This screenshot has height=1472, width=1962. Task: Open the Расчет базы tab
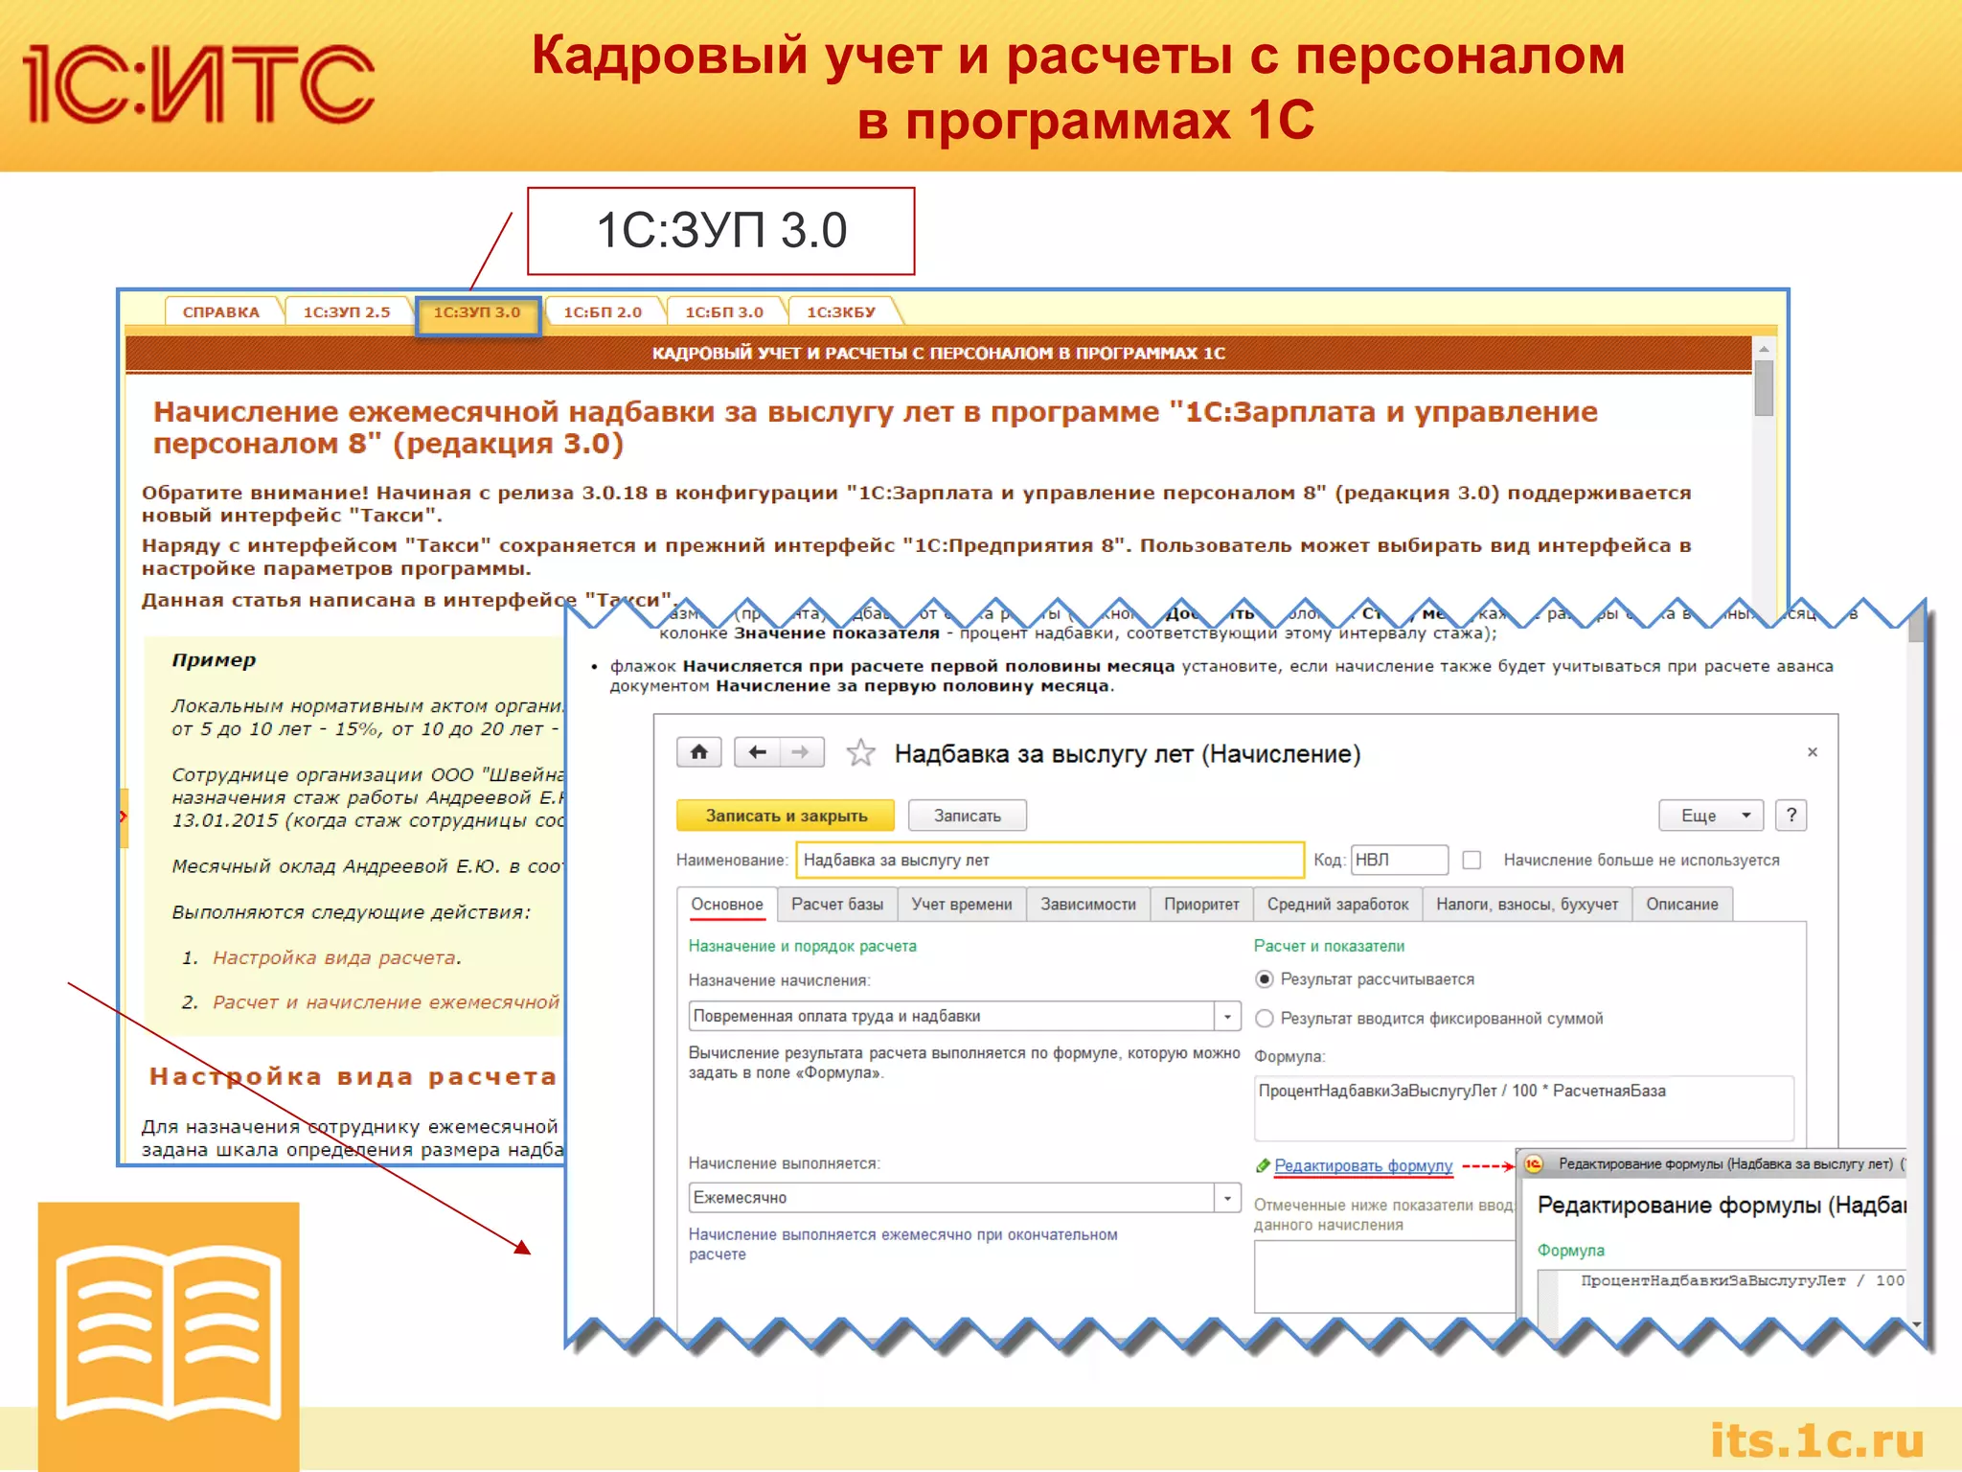tap(837, 905)
